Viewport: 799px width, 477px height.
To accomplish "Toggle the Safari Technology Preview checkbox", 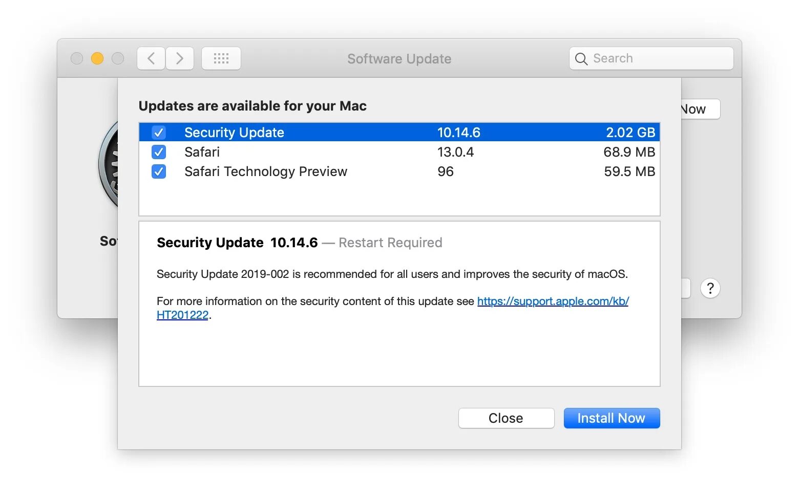I will point(159,171).
